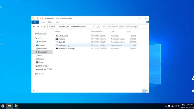Viewport: 194px width, 109px height.
Task: Open recent locations dropdown arrow
Action: click(x=41, y=27)
